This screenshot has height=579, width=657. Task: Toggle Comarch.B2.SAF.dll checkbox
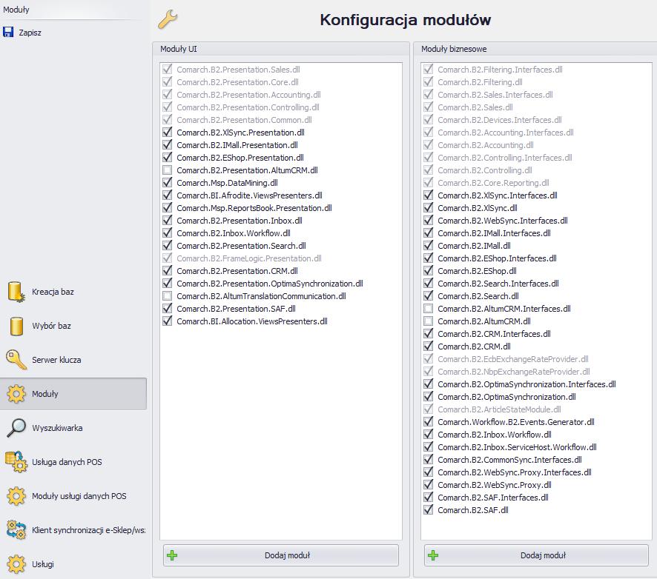(428, 510)
